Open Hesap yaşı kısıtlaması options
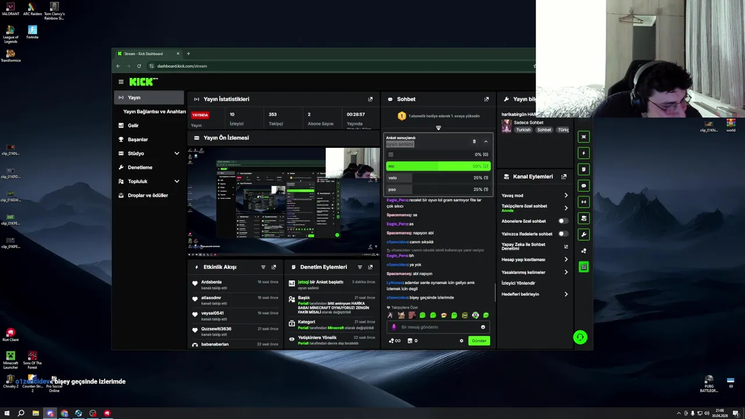The height and width of the screenshot is (419, 745). pyautogui.click(x=566, y=260)
